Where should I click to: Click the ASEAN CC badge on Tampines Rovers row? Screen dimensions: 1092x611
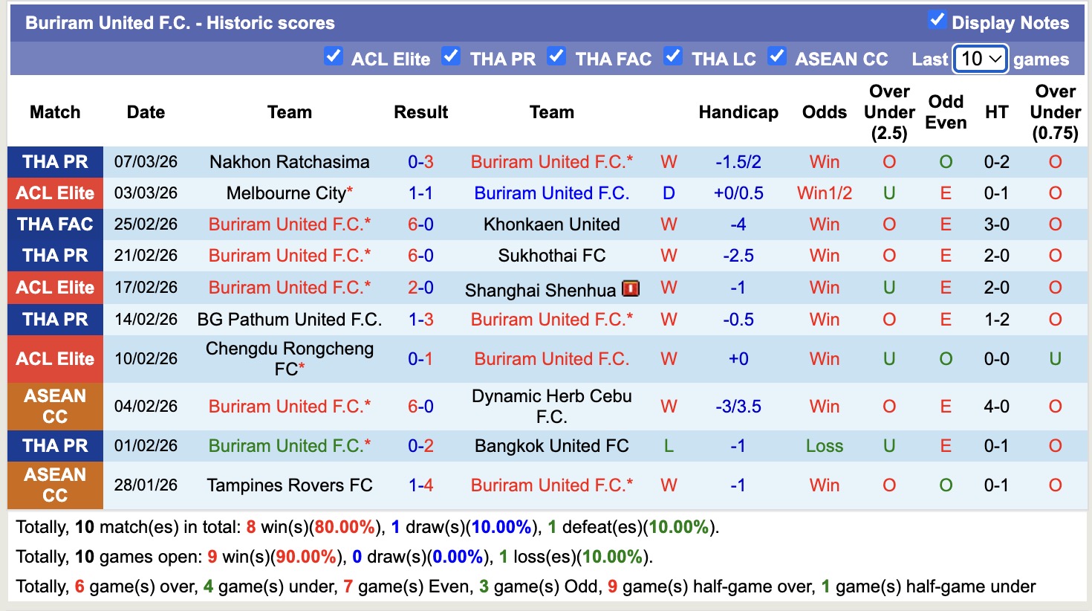55,485
